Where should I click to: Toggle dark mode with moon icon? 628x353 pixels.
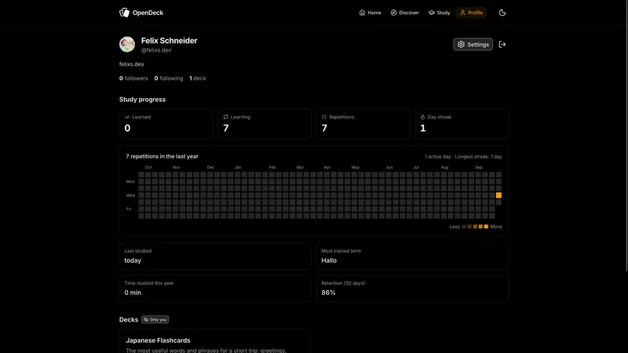502,13
